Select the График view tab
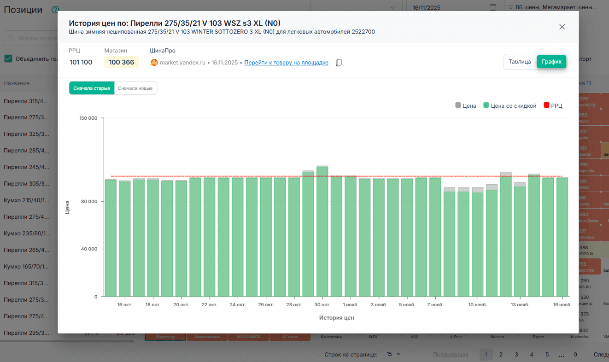The height and width of the screenshot is (362, 609). tap(551, 62)
